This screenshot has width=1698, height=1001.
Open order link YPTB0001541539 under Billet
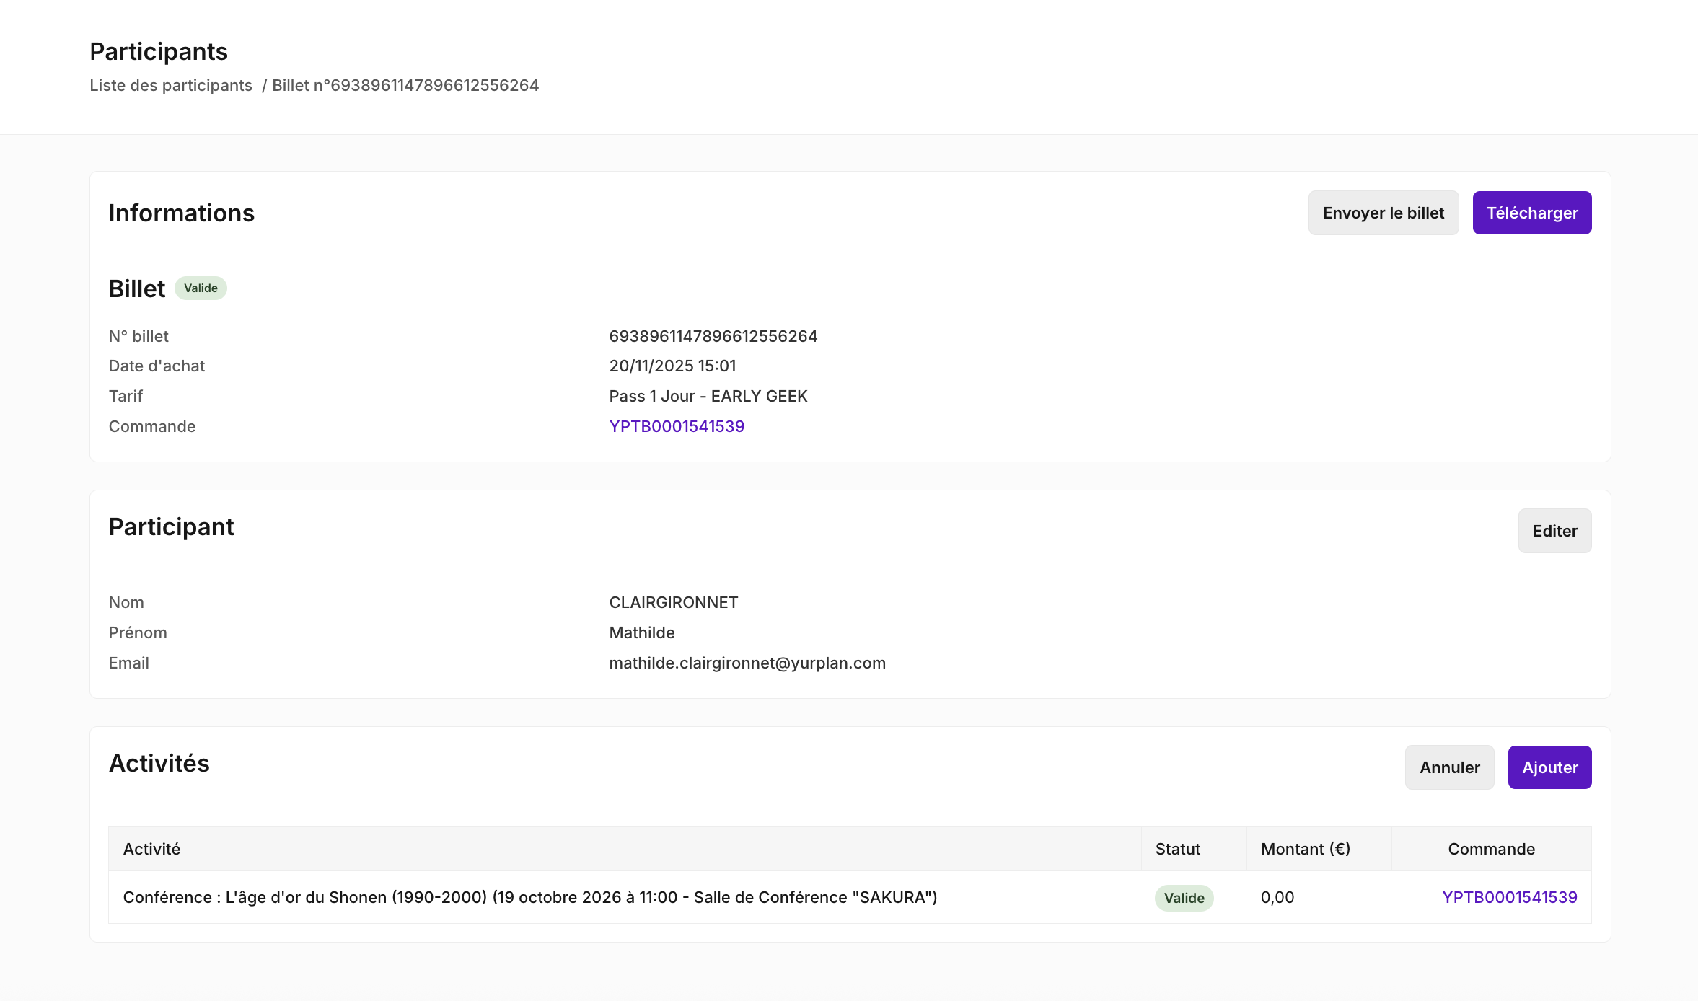[x=676, y=426]
